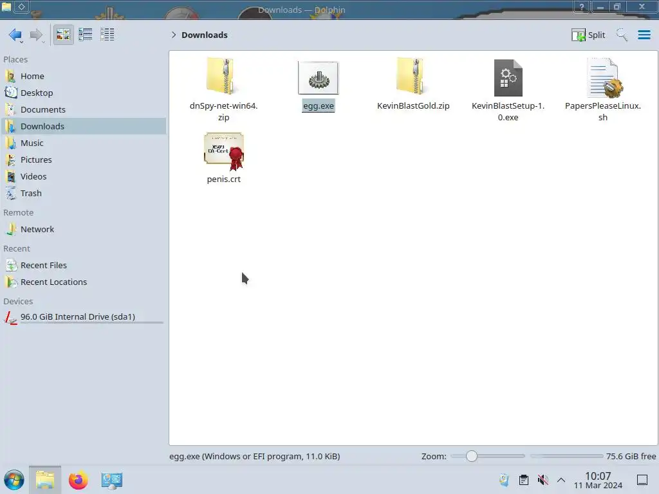Open Videos in Places
The width and height of the screenshot is (659, 494).
(x=84, y=177)
